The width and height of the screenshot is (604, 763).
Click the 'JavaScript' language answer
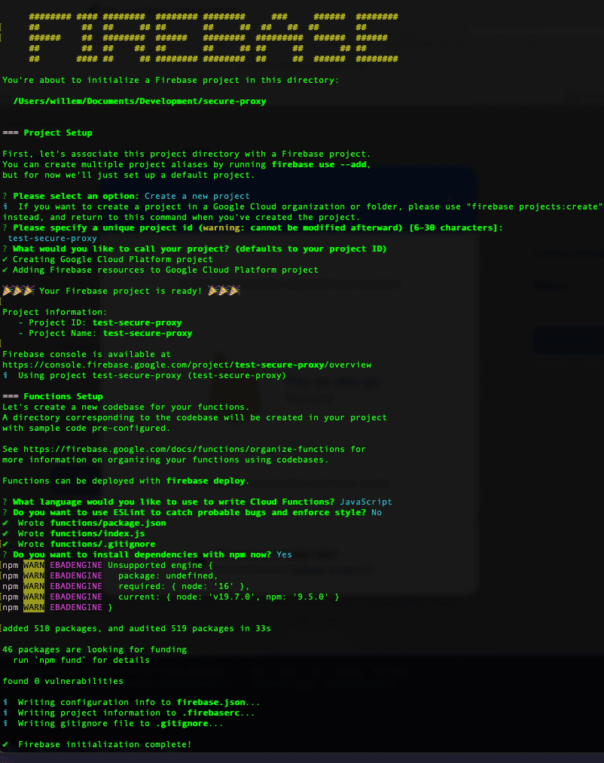[x=366, y=502]
